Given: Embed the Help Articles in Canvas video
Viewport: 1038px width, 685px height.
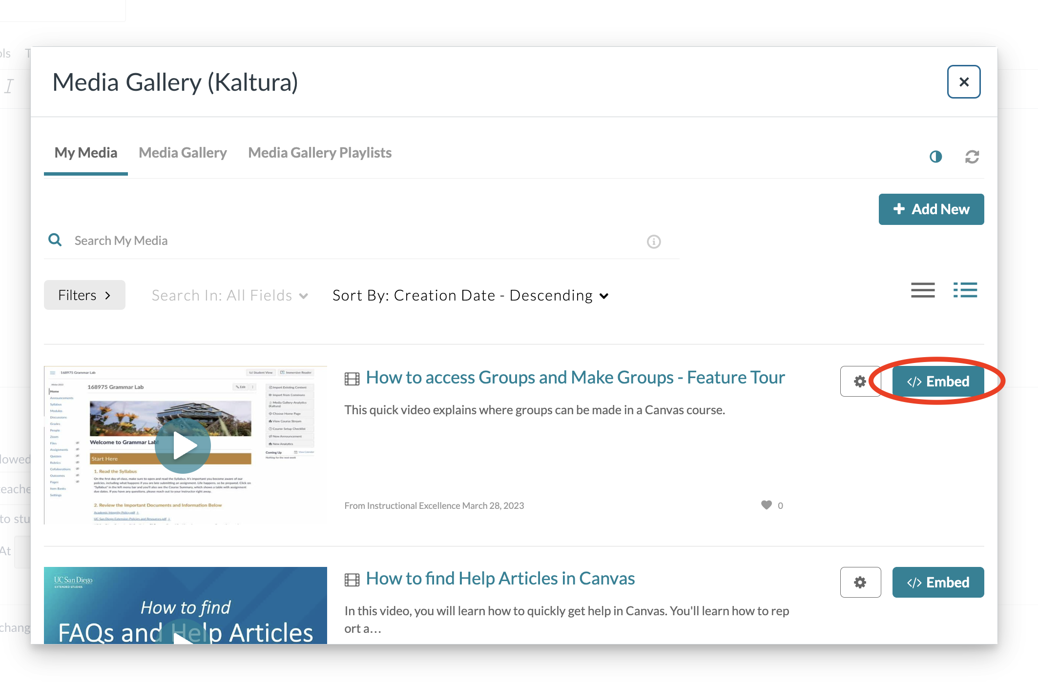Looking at the screenshot, I should click(x=938, y=583).
